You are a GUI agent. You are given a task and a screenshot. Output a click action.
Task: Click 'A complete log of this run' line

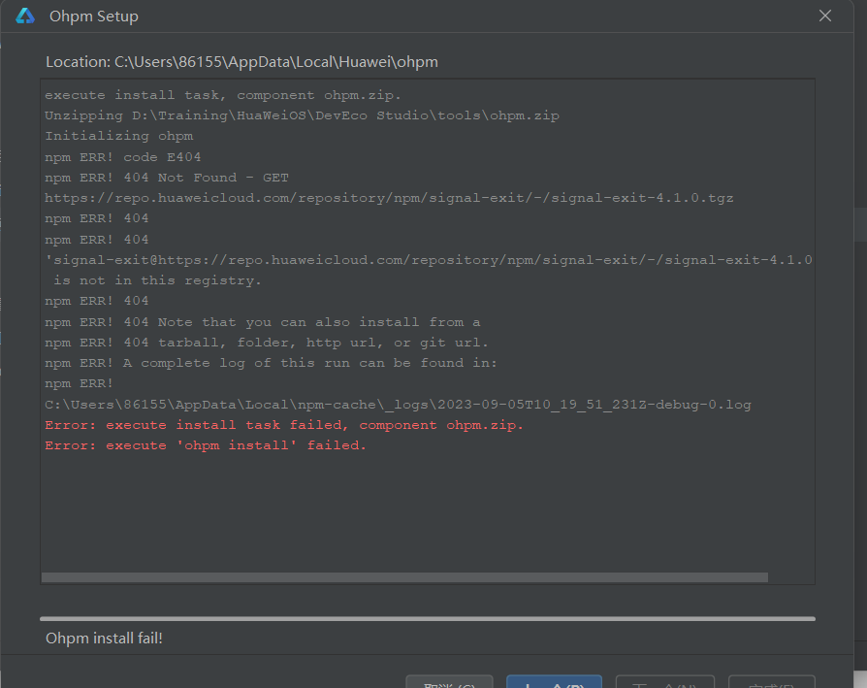pyautogui.click(x=271, y=363)
